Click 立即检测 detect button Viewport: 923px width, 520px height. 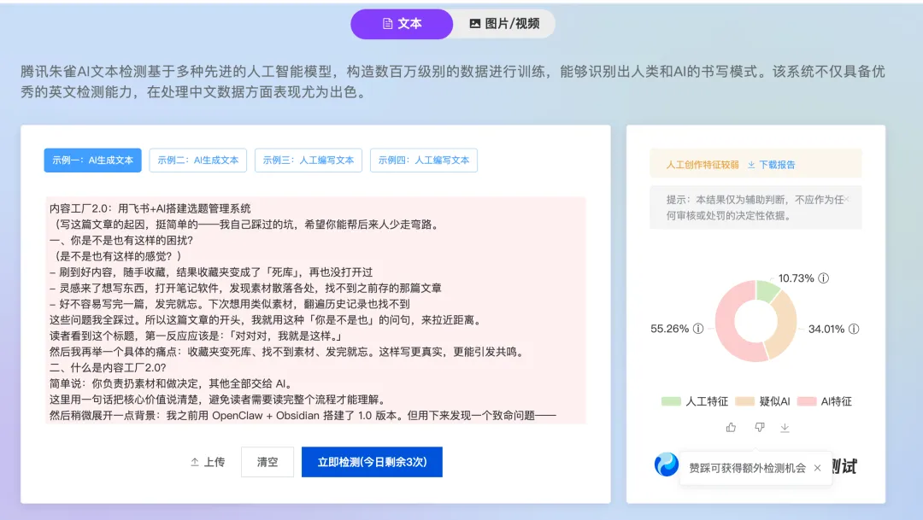[372, 462]
